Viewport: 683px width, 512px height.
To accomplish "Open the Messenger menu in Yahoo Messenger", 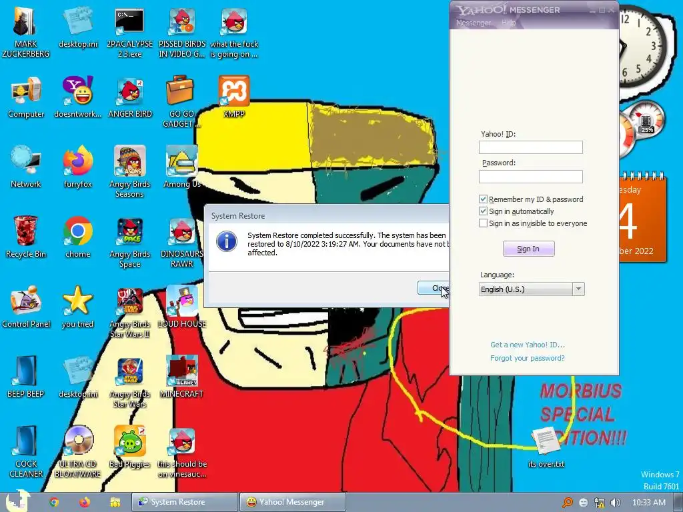I will [x=474, y=23].
